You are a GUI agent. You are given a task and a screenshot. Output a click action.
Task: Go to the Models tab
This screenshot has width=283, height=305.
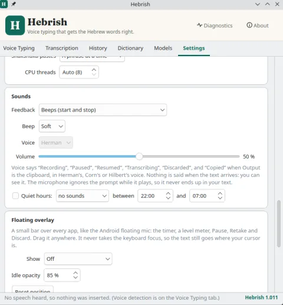tap(163, 48)
